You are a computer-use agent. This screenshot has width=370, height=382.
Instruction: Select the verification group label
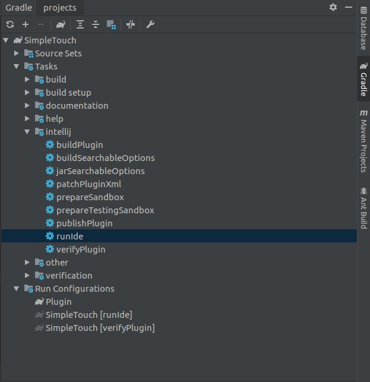point(69,276)
